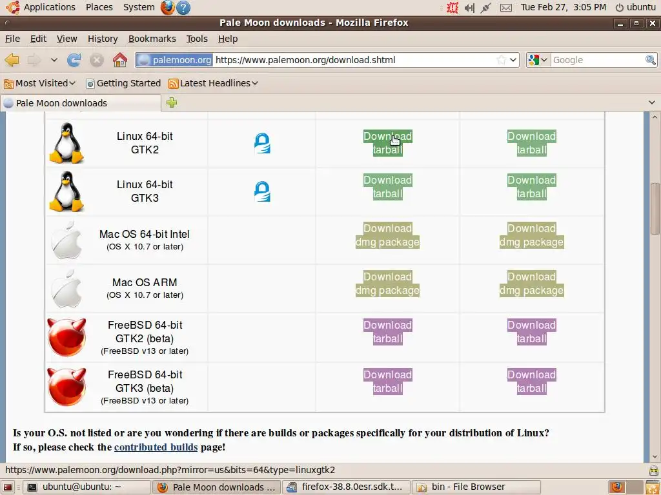Click first Download tarball for FreeBSD GTK2 (beta)

pyautogui.click(x=388, y=332)
